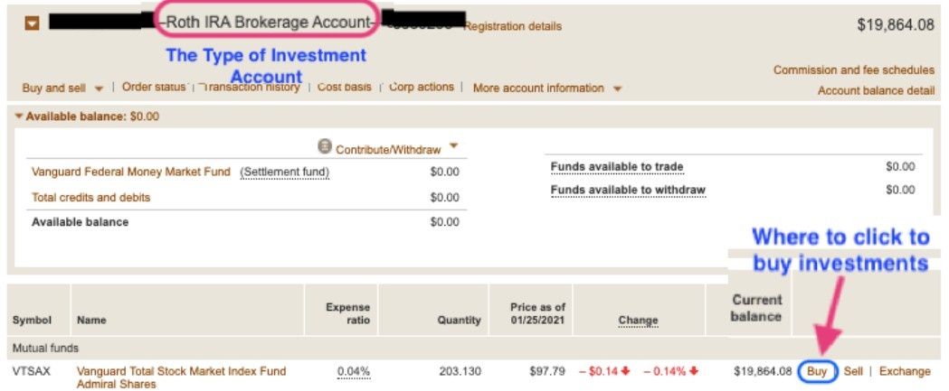Screen dimensions: 949x391
Task: Open Vanguard Federal Money Market Fund
Action: (x=131, y=172)
